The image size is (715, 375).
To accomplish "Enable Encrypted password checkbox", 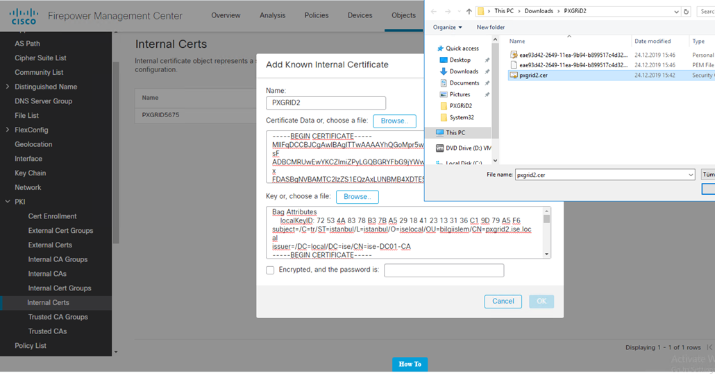I will click(x=271, y=270).
